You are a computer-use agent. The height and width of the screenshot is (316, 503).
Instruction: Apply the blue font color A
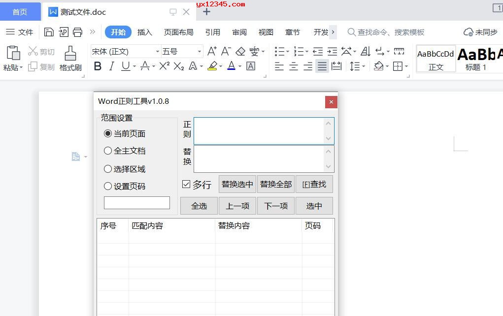[x=231, y=66]
